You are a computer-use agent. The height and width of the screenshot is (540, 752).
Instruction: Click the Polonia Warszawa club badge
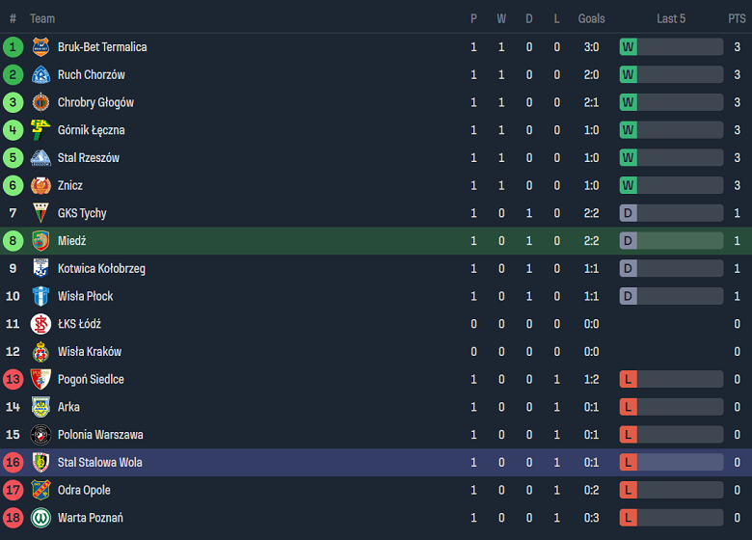pos(40,435)
